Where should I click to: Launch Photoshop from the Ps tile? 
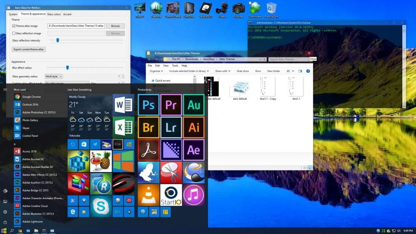pos(149,105)
